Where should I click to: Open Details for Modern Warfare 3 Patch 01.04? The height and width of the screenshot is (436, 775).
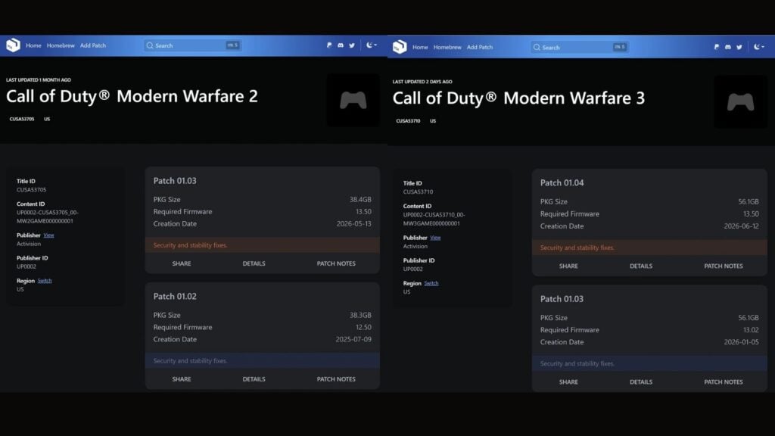(641, 266)
